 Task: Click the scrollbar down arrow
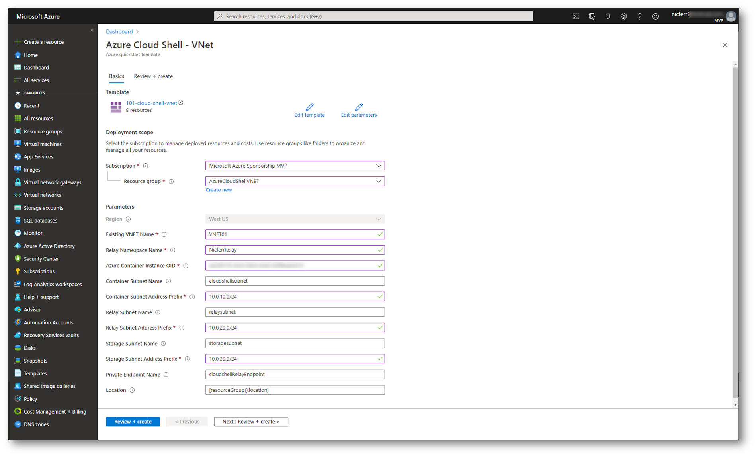(735, 405)
